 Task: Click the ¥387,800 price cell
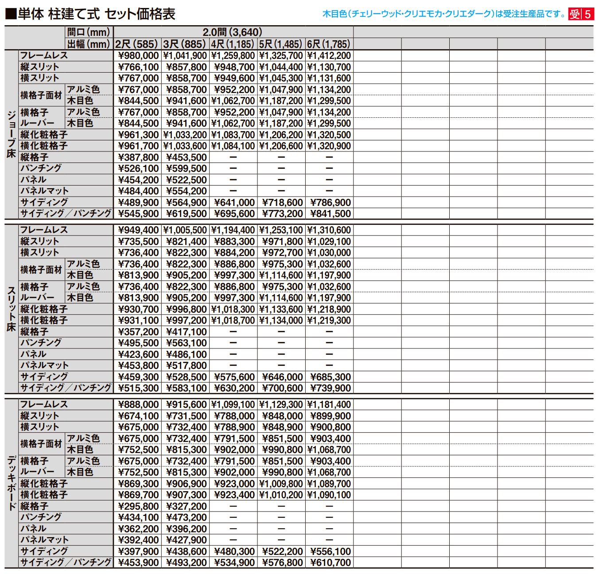point(138,158)
